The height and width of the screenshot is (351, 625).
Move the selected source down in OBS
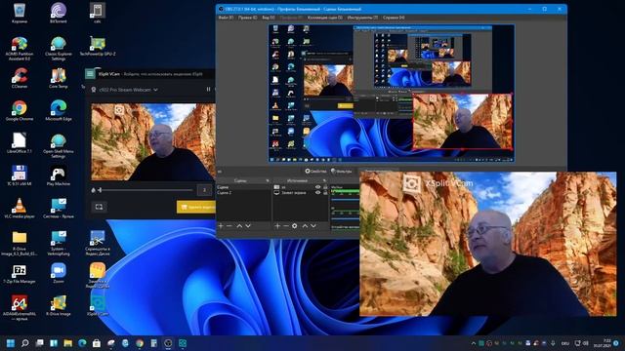[x=313, y=226]
